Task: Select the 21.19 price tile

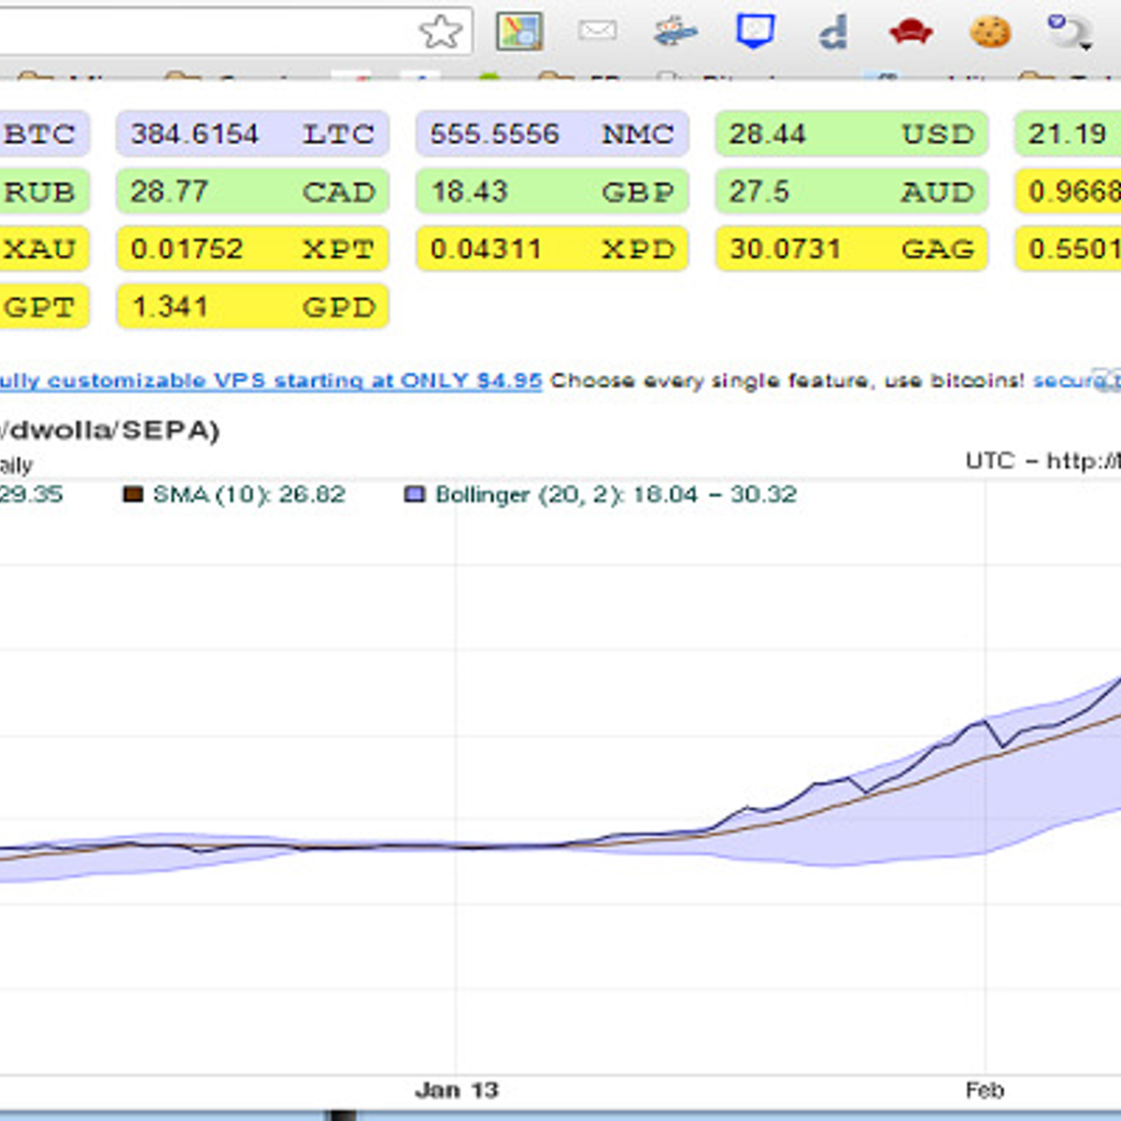Action: pyautogui.click(x=1068, y=134)
